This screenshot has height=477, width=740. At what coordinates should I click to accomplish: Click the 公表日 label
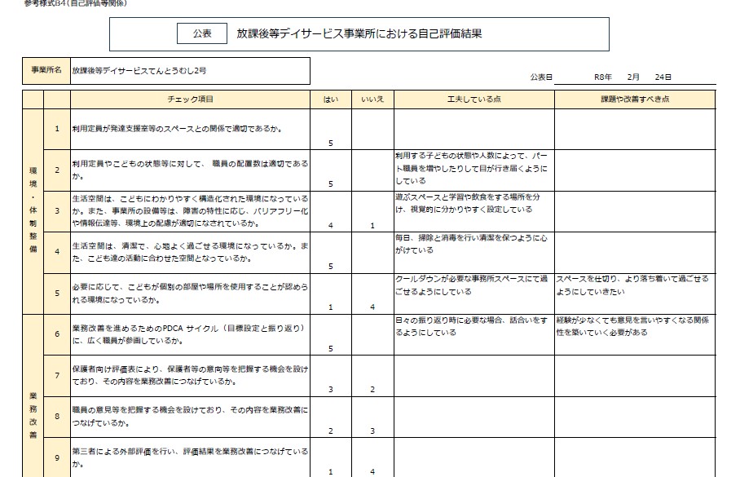pyautogui.click(x=540, y=77)
